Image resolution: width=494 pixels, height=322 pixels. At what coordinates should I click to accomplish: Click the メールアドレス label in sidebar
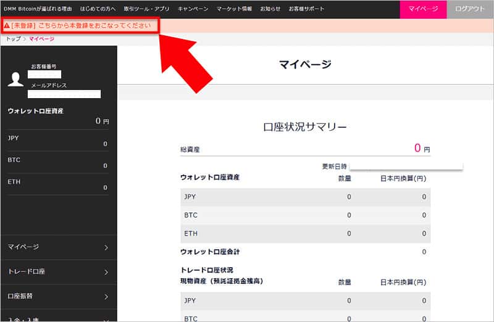pos(49,85)
